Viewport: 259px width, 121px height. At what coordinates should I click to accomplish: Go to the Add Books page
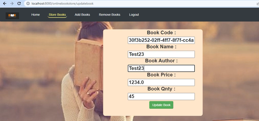click(82, 15)
